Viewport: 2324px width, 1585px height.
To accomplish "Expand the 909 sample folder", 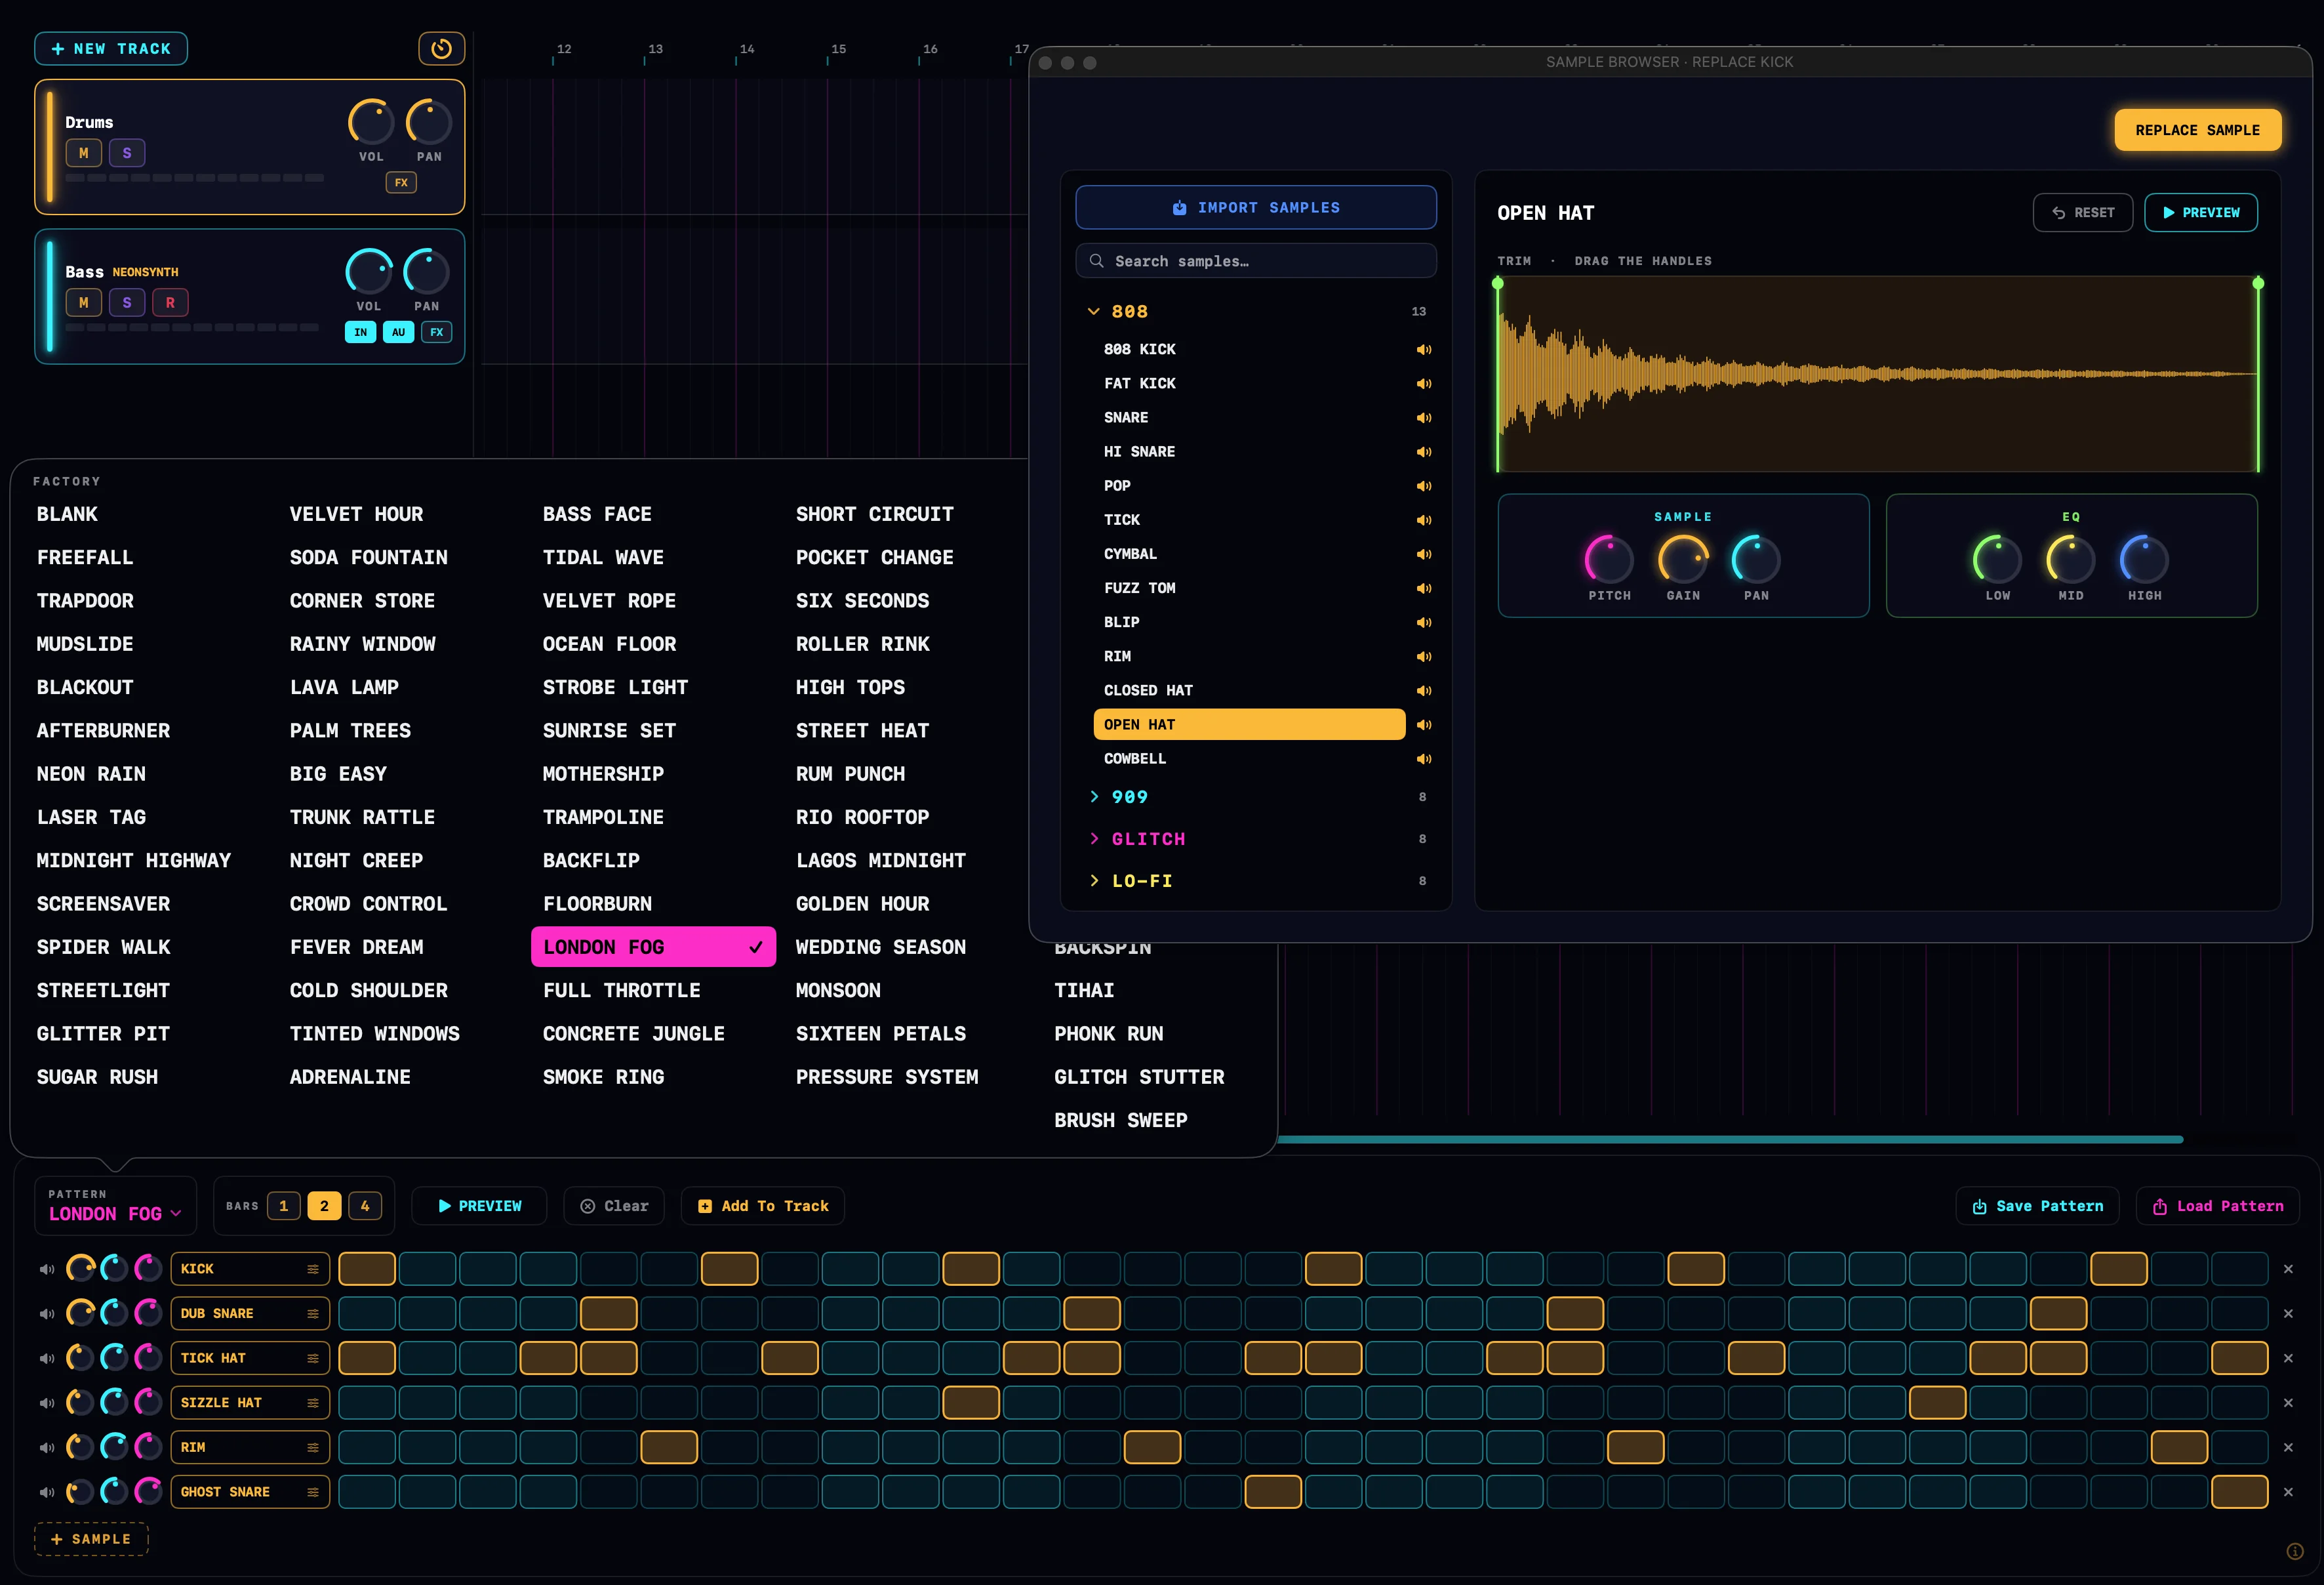I will click(x=1093, y=796).
